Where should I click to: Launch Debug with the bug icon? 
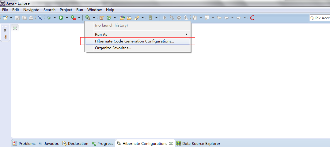(49, 18)
